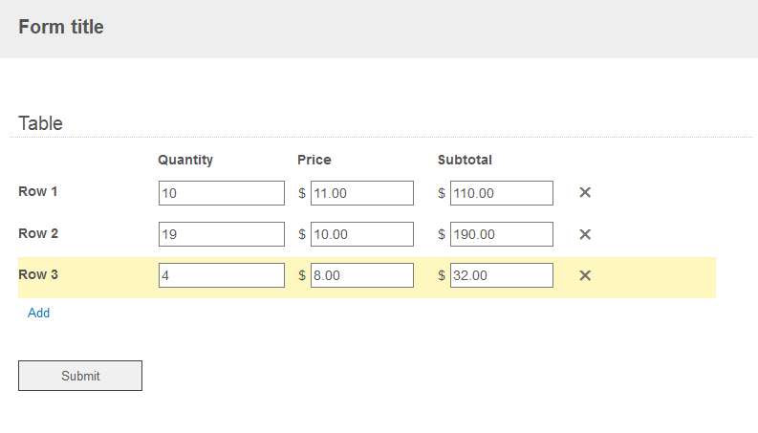The width and height of the screenshot is (758, 433).
Task: Delete Row 1 with the X icon
Action: coord(585,193)
